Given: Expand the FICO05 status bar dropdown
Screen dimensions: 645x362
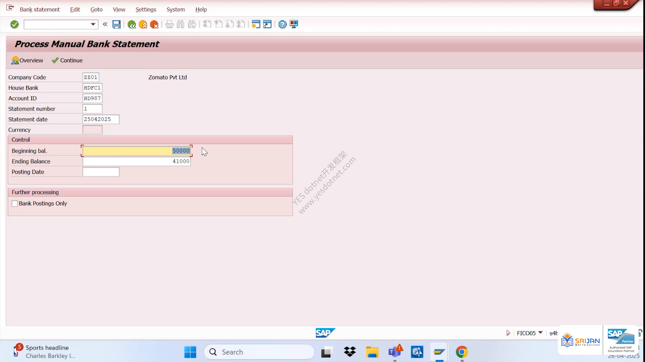Looking at the screenshot, I should coord(540,333).
